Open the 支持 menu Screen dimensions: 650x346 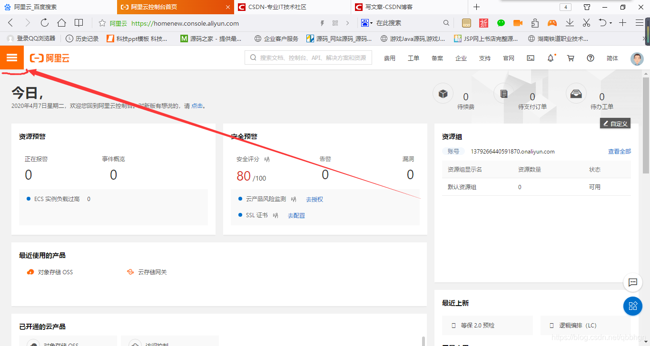click(x=485, y=58)
